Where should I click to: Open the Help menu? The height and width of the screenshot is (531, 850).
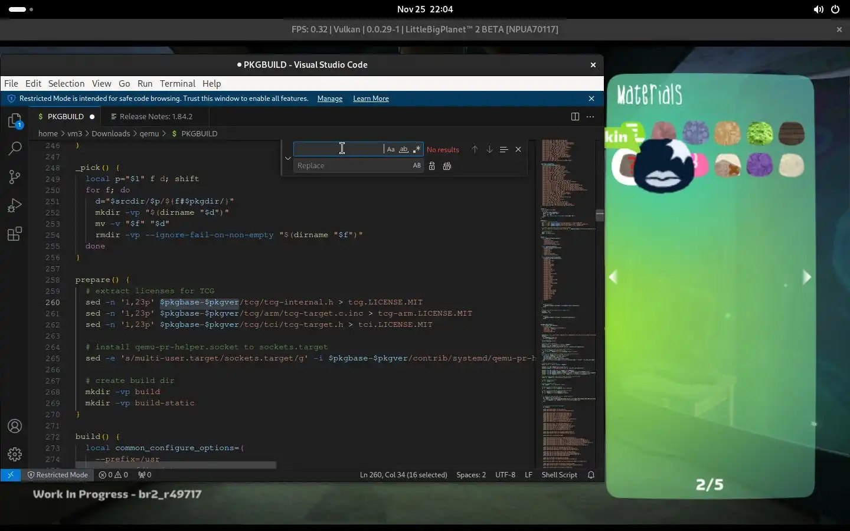point(211,84)
